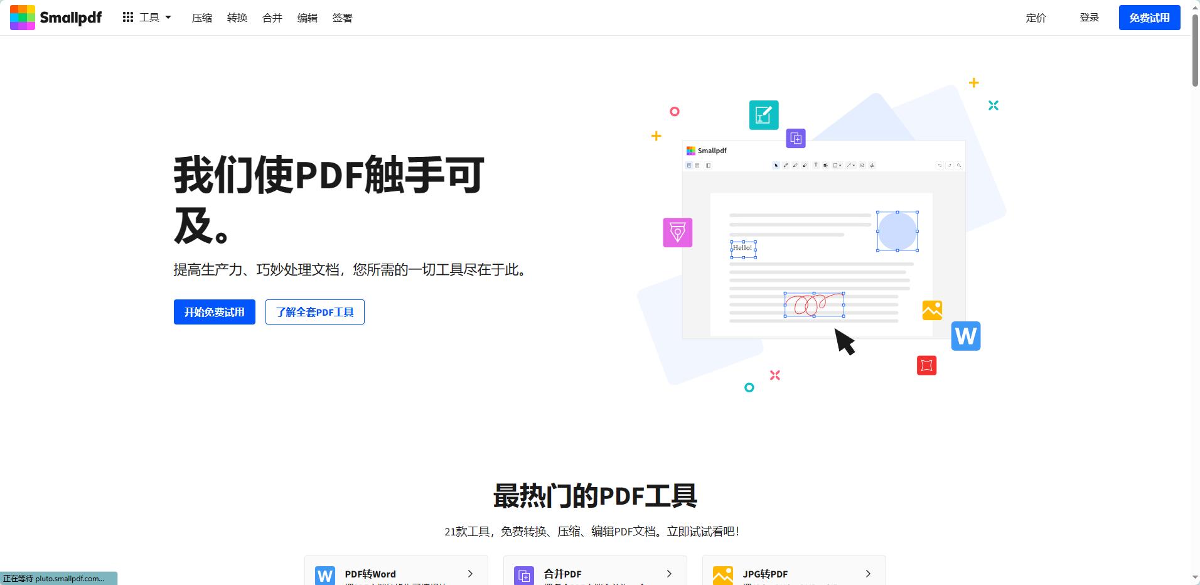Image resolution: width=1200 pixels, height=585 pixels.
Task: Open the 压缩 menu item
Action: coord(202,18)
